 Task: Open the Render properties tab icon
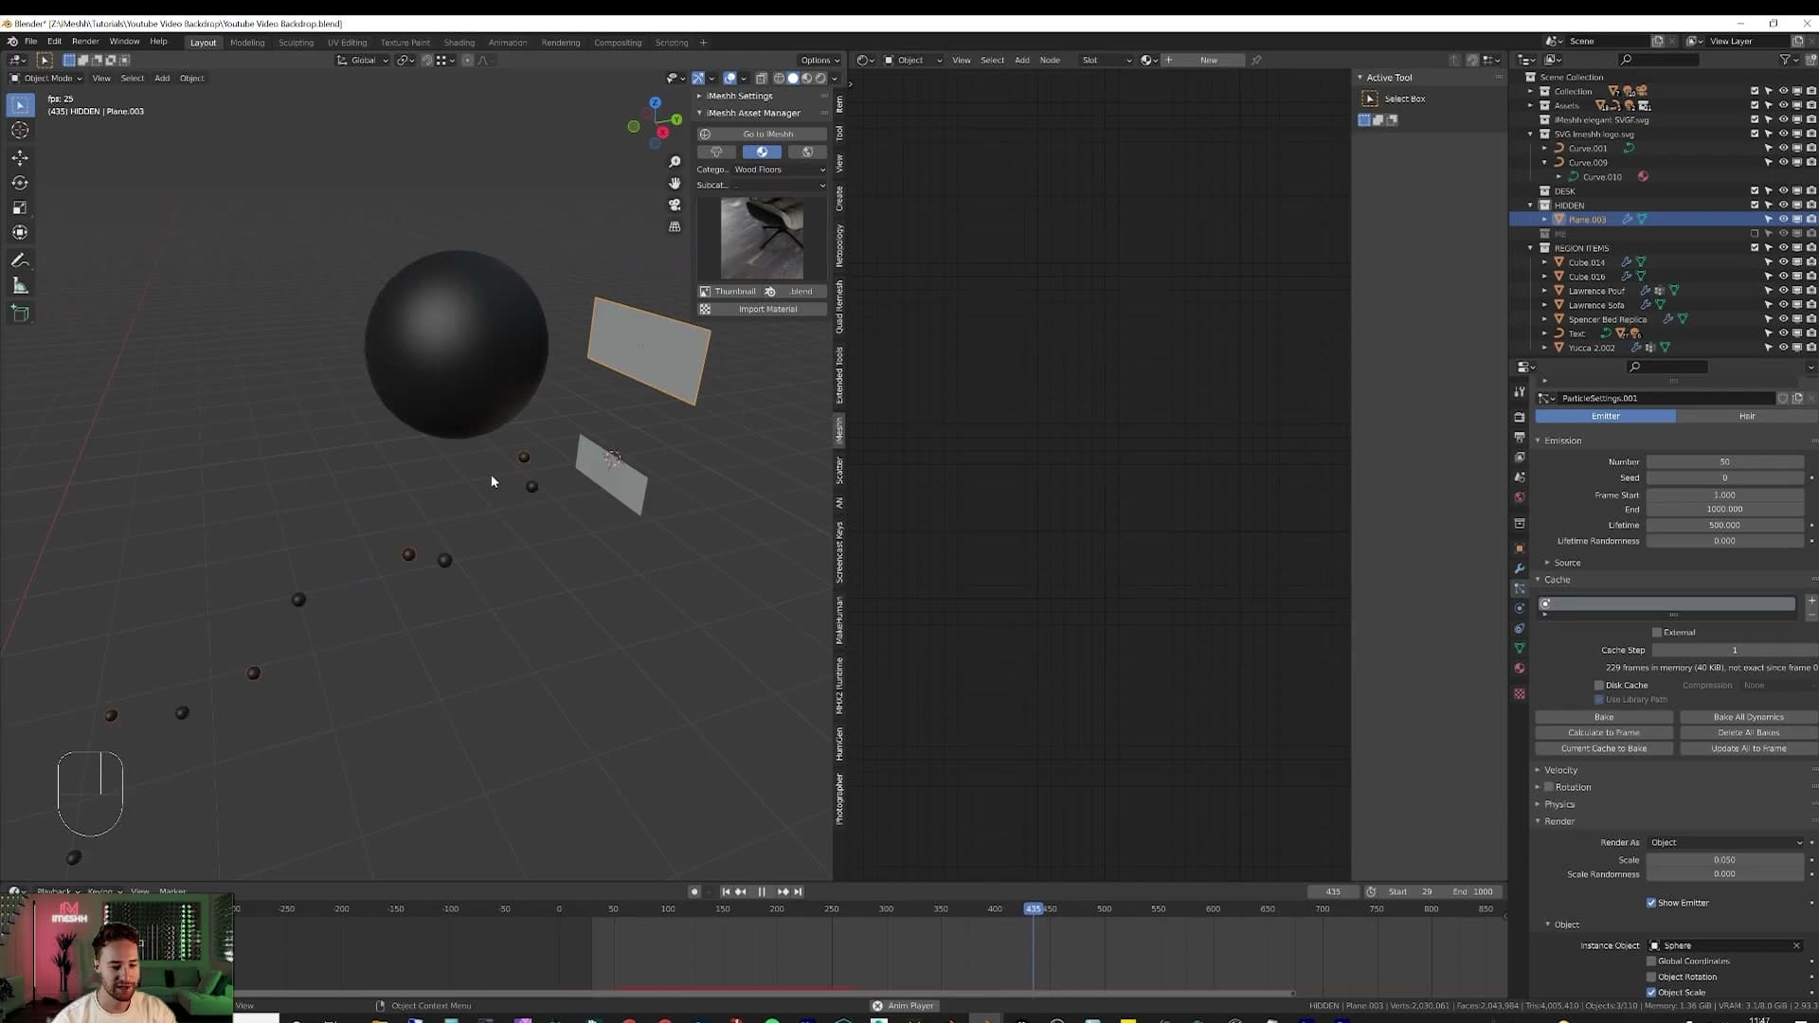[1520, 417]
